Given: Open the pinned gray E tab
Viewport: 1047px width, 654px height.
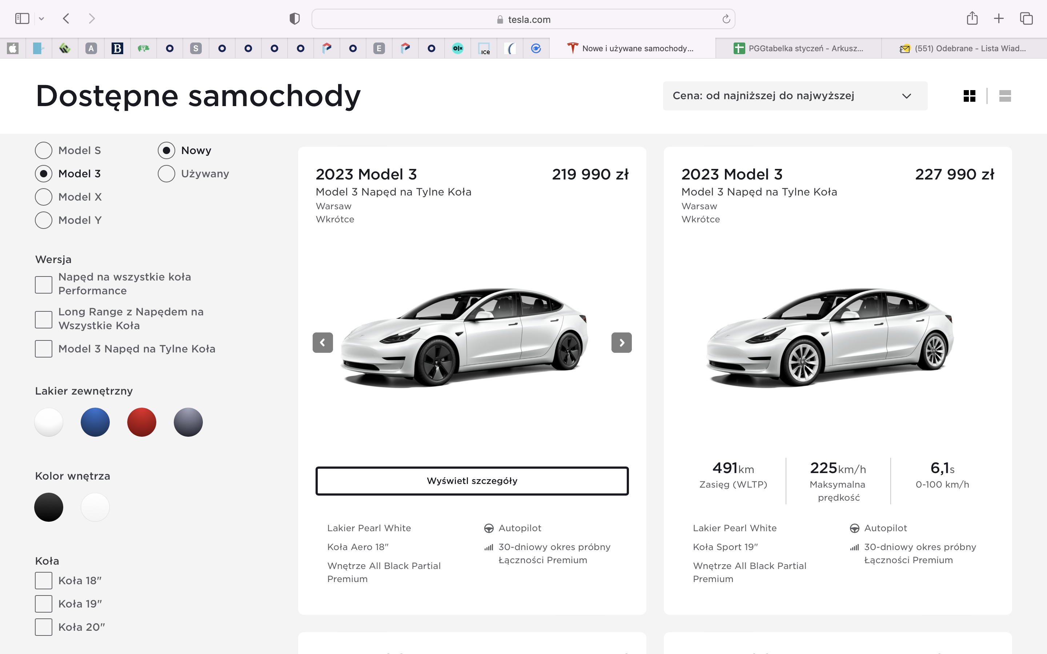Looking at the screenshot, I should [x=379, y=48].
